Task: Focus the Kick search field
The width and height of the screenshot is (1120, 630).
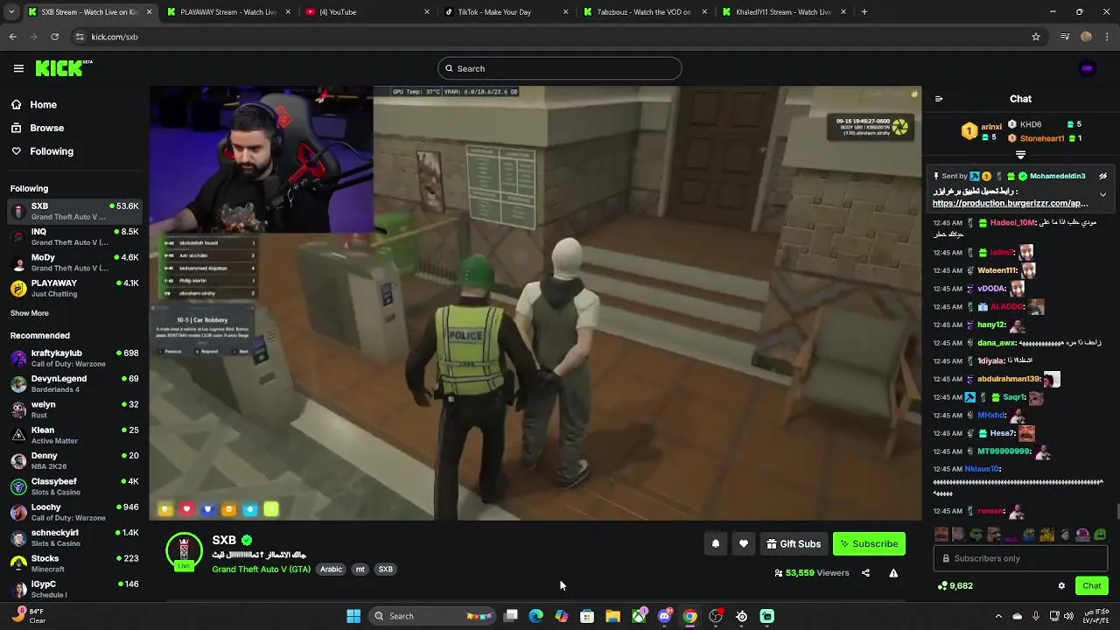Action: pyautogui.click(x=560, y=68)
